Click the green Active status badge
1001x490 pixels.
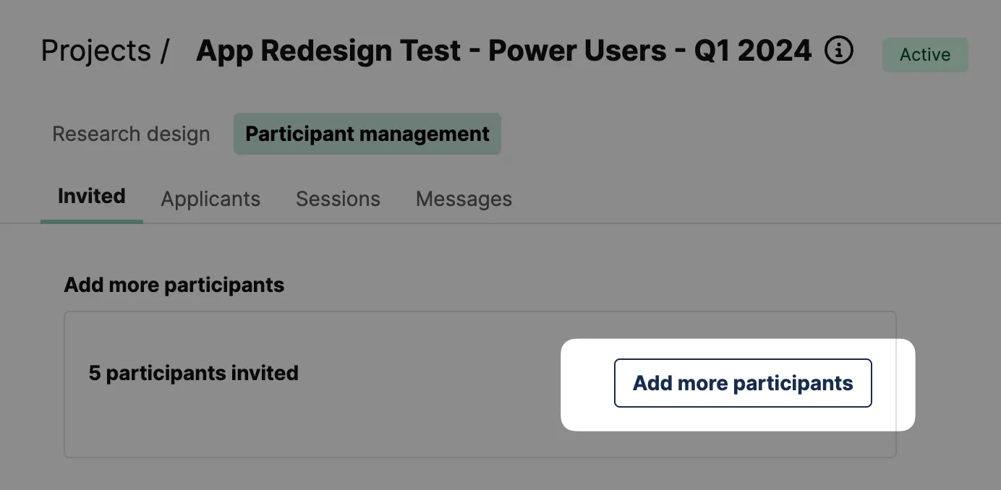click(x=925, y=55)
